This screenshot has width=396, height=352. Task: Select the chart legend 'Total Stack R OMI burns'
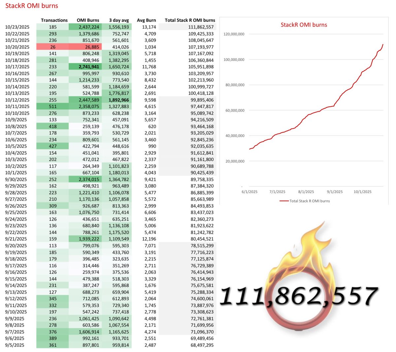point(305,201)
